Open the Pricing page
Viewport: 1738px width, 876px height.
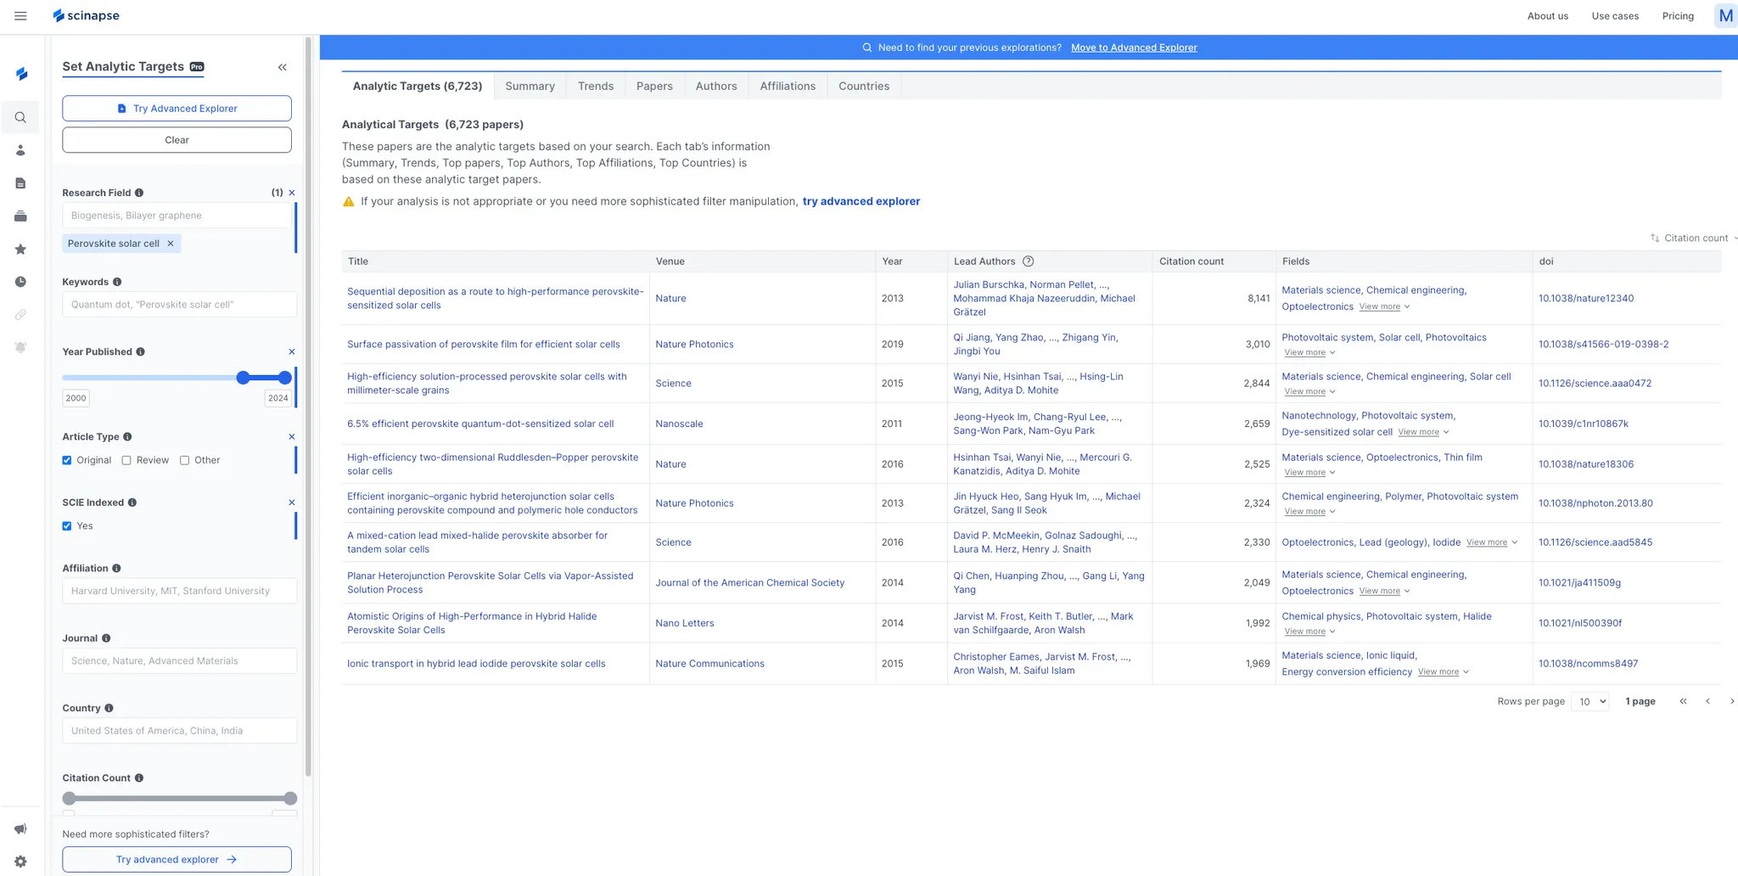pos(1678,16)
